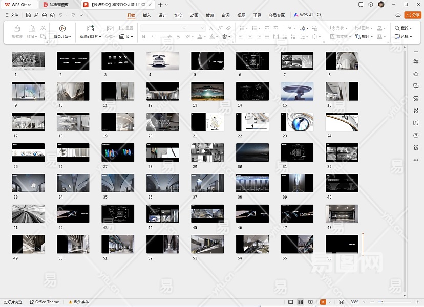Click the fit slide to window icon
Screen dimensions: 424x307
341,302
